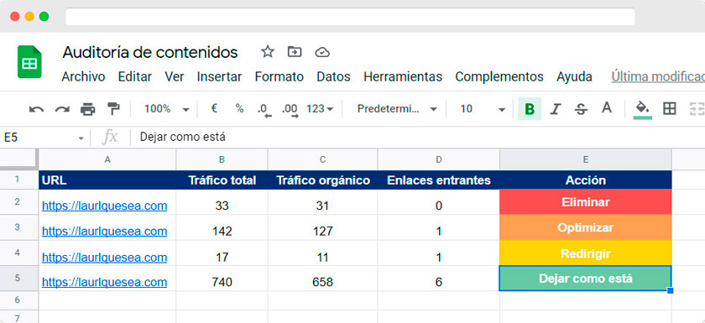Open the font size 10 dropdown
The image size is (705, 323).
(x=483, y=109)
